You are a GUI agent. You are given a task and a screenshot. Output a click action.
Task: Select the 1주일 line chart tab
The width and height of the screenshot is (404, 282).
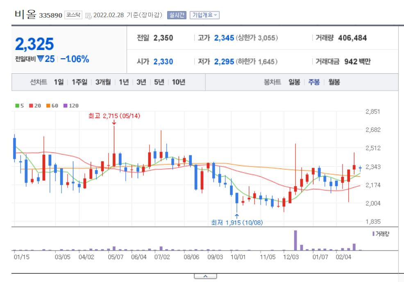point(79,82)
